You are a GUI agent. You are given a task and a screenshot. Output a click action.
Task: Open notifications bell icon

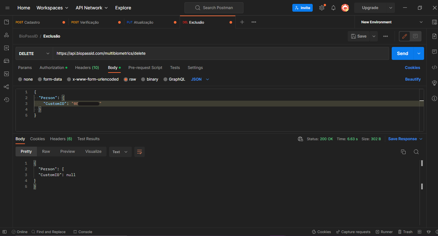tap(333, 8)
